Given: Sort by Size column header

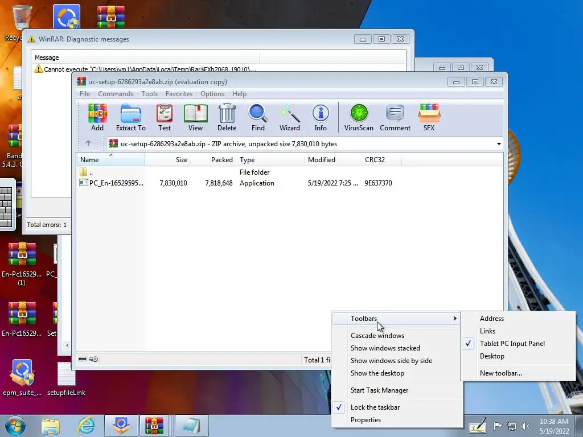Looking at the screenshot, I should coord(168,160).
